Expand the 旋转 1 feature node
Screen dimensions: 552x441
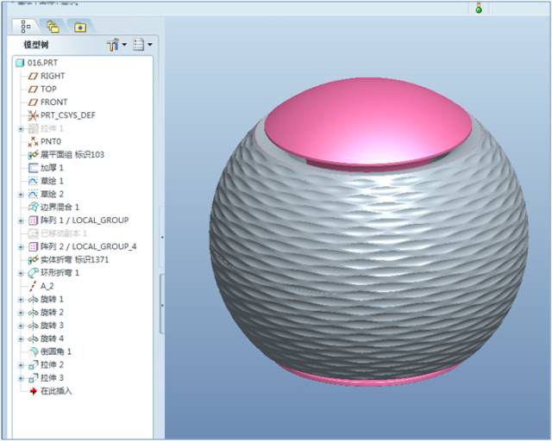[21, 299]
